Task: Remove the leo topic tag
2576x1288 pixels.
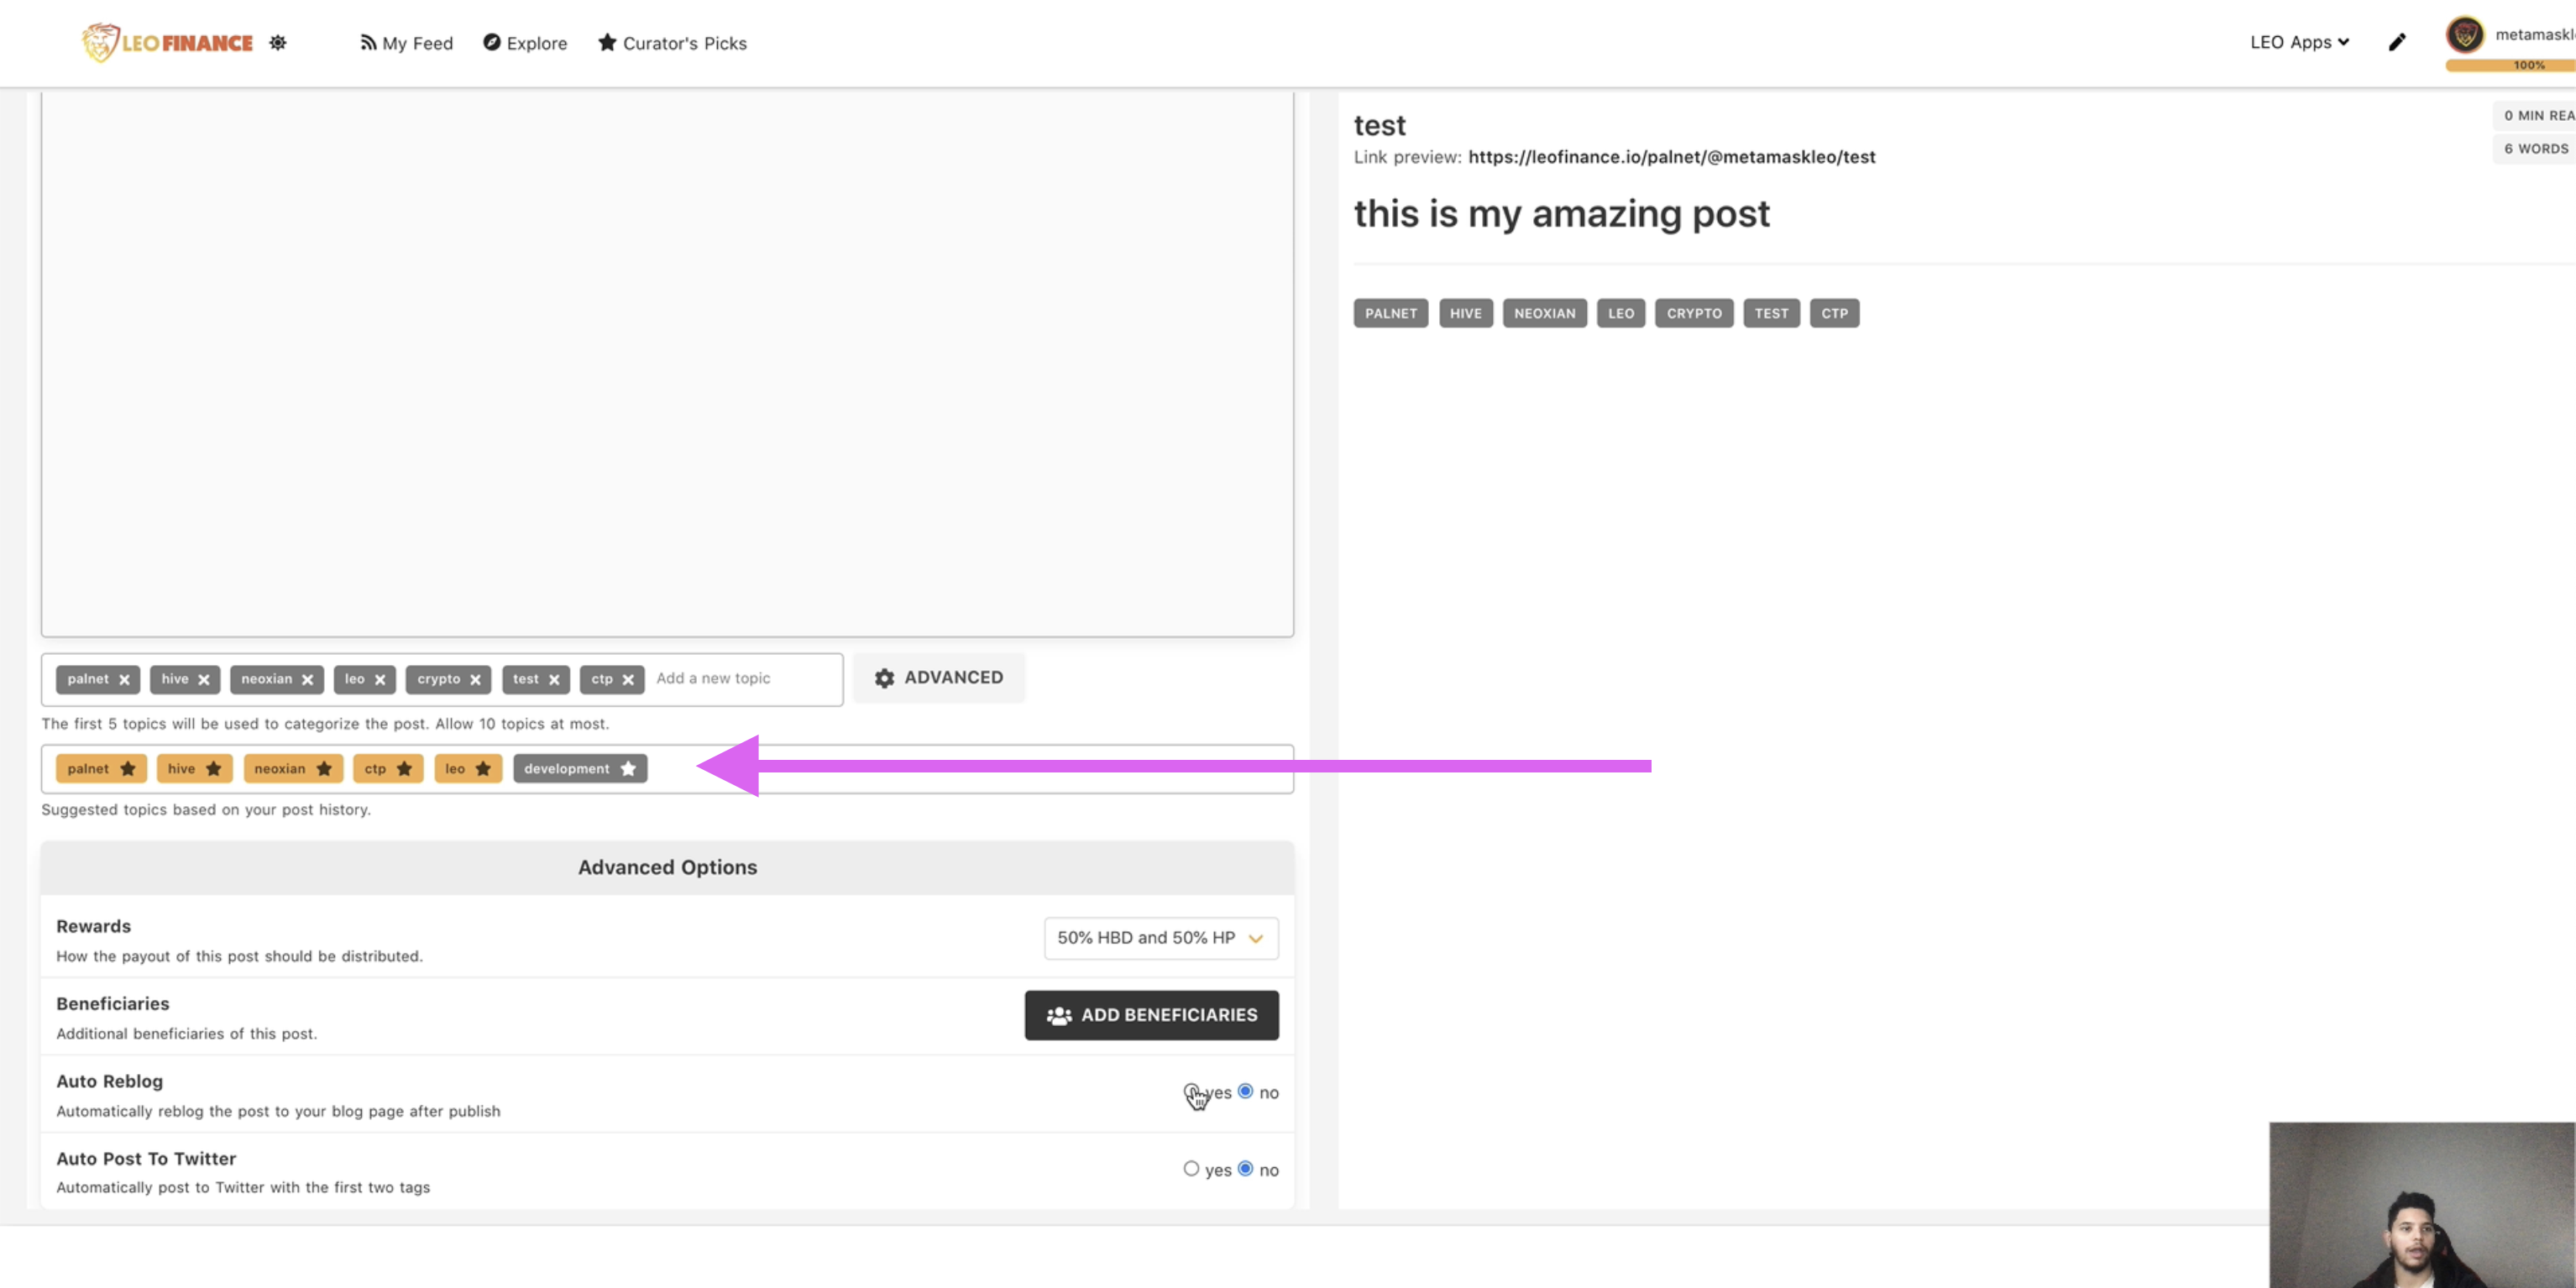Action: (x=380, y=680)
